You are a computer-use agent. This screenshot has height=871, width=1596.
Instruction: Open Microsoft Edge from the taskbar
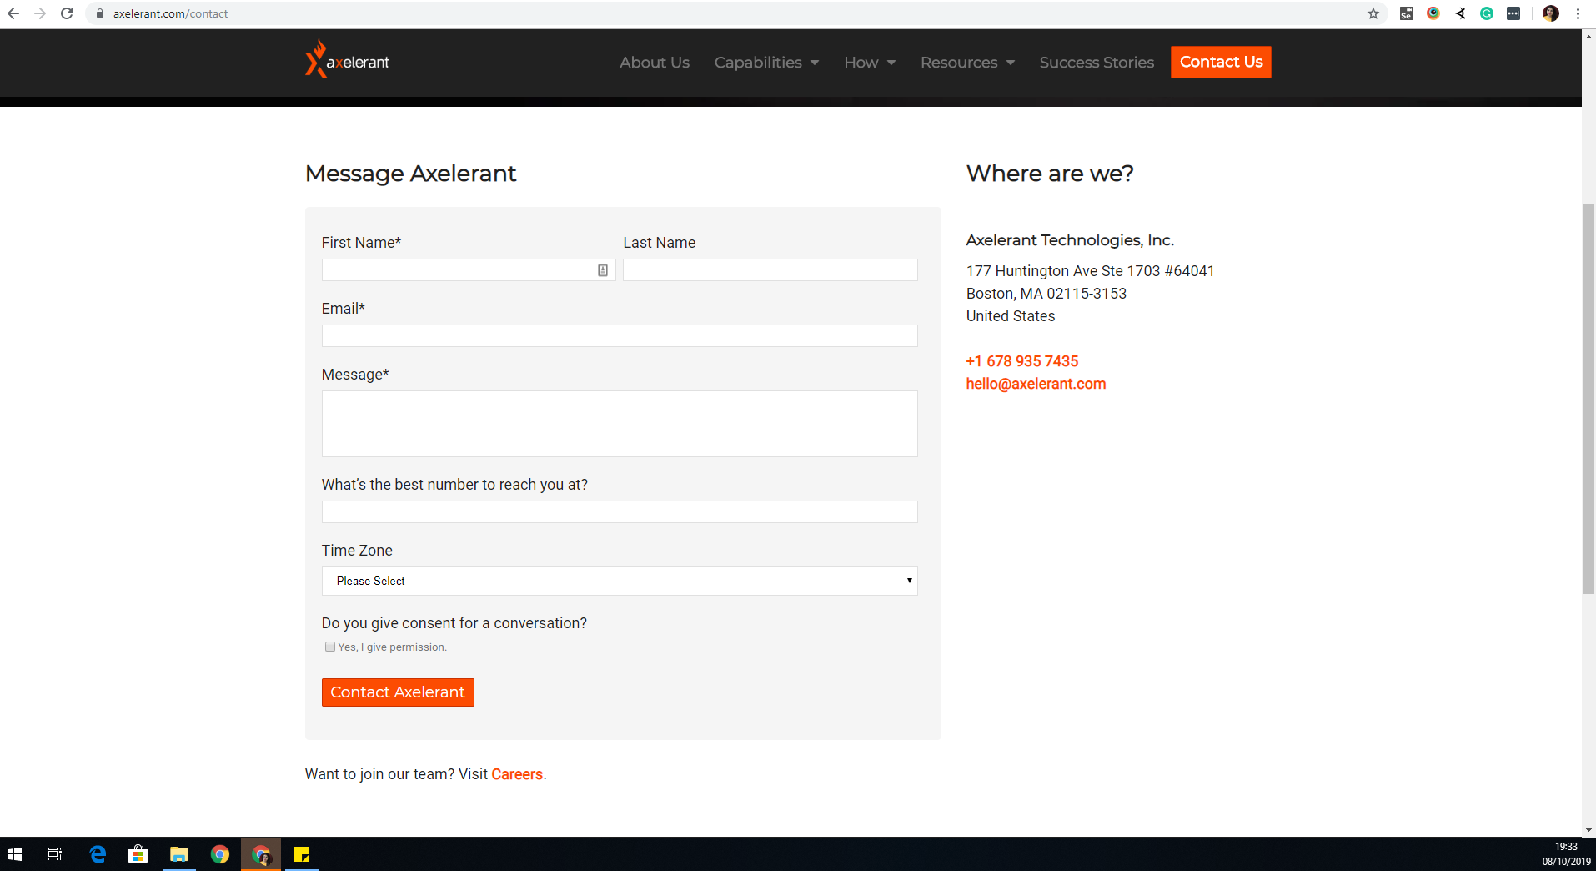click(98, 854)
